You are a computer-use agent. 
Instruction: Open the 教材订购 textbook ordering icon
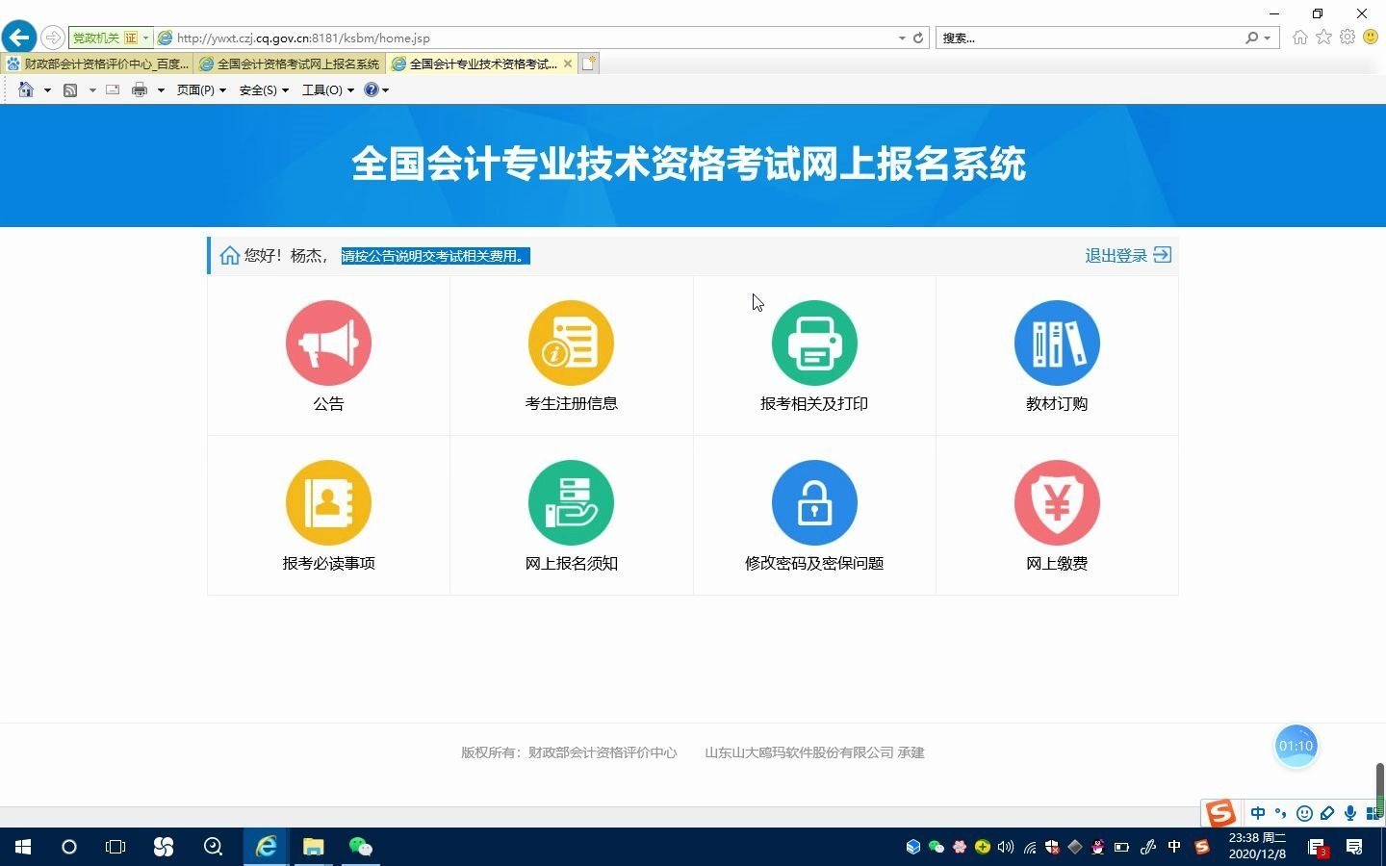tap(1056, 343)
